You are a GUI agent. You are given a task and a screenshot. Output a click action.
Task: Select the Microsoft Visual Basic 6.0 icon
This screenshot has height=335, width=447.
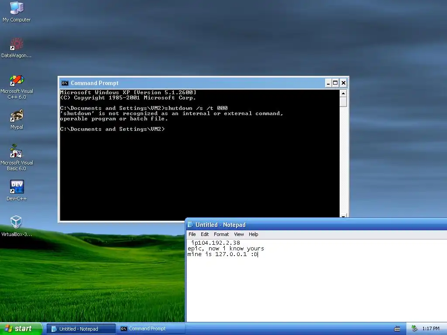pos(17,157)
